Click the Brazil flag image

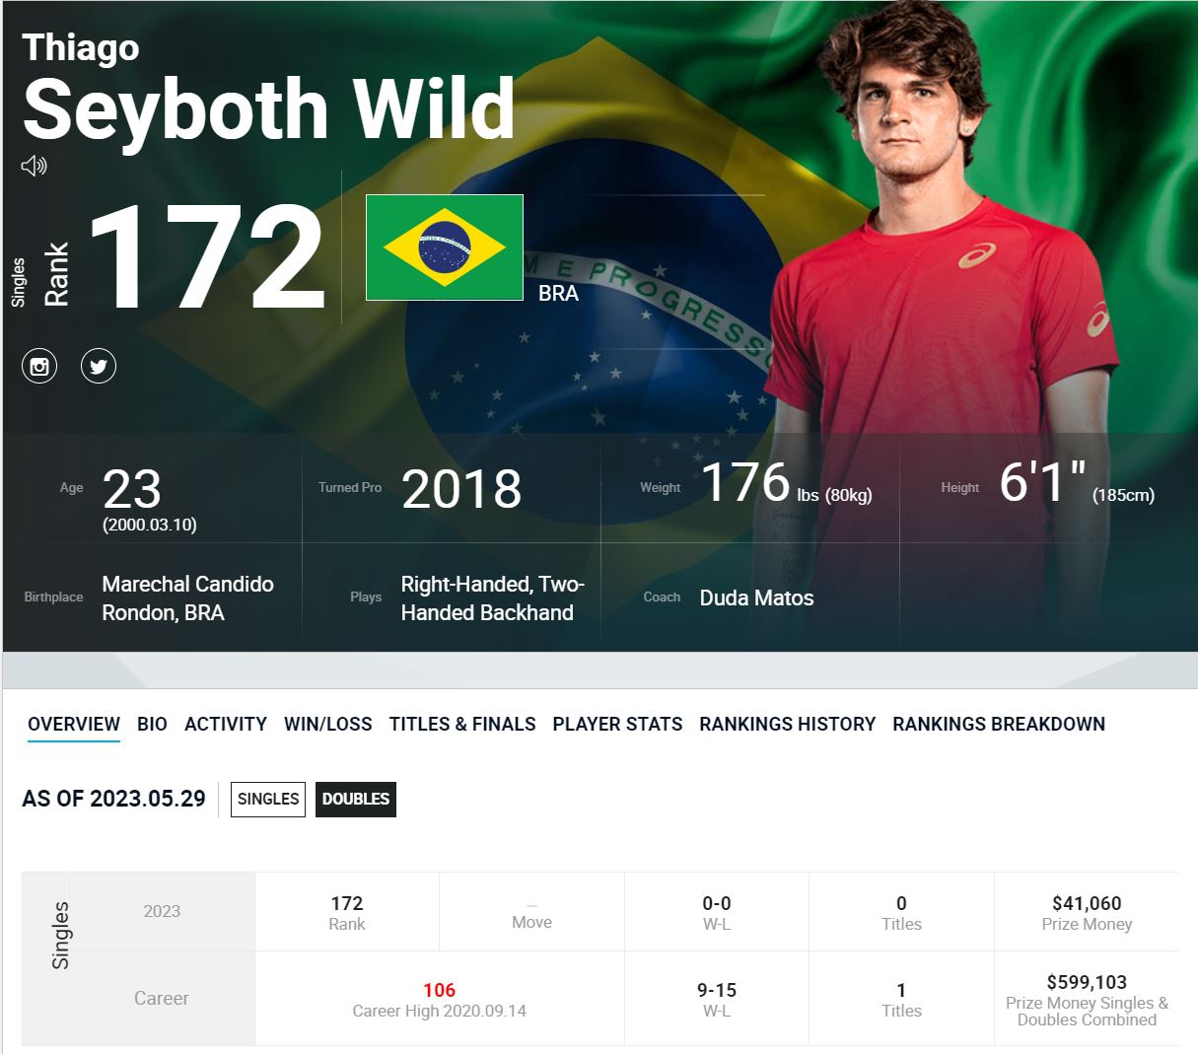click(x=445, y=247)
